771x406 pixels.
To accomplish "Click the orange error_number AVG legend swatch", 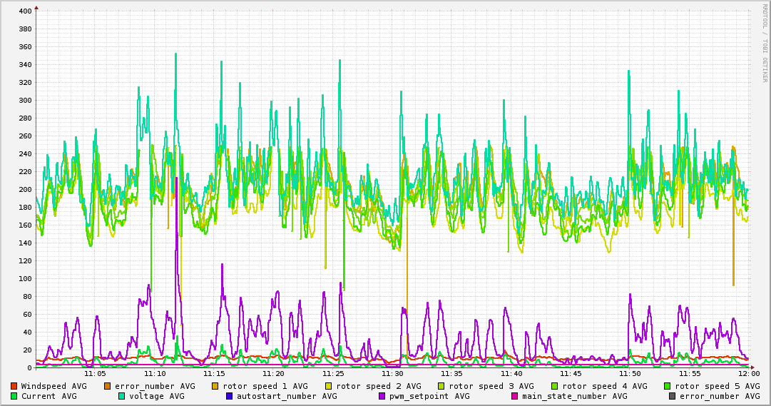I will click(x=108, y=386).
